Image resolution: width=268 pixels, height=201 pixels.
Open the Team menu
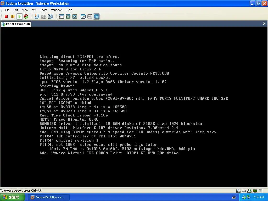44,10
